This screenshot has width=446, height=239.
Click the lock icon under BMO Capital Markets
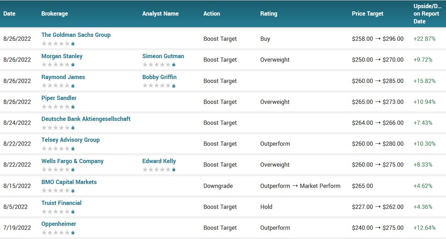point(73,190)
